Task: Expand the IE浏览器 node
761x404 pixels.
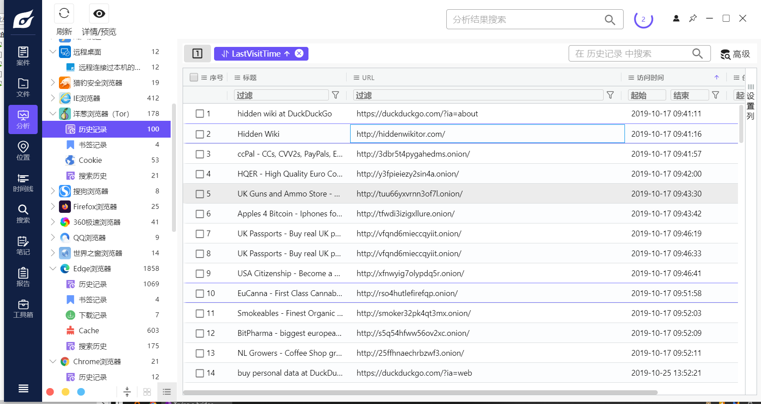Action: point(53,98)
